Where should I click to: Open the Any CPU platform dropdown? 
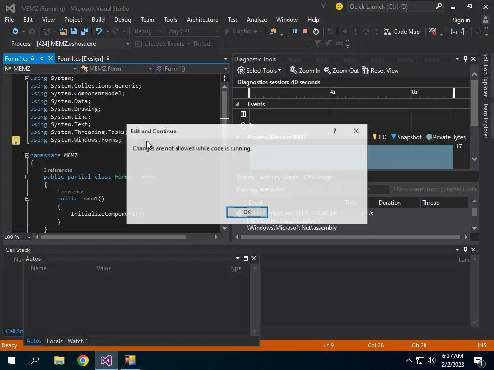point(192,31)
